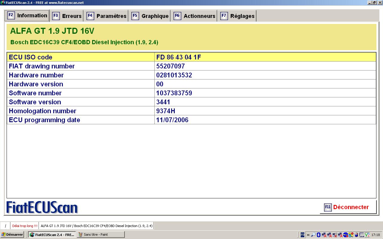This screenshot has height=239, width=383.
Task: Click the VNC server tray icon
Action: [367, 235]
